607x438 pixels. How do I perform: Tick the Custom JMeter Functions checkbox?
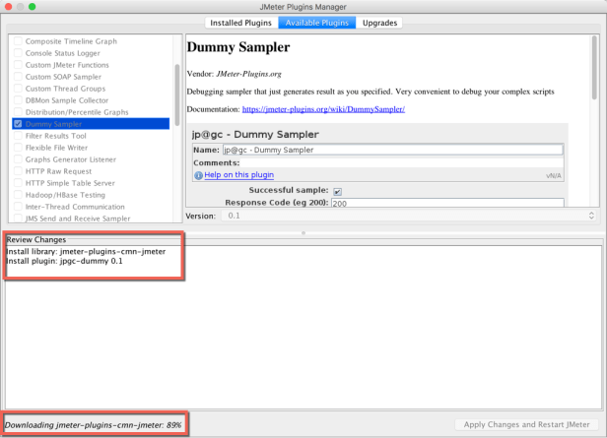coord(18,65)
